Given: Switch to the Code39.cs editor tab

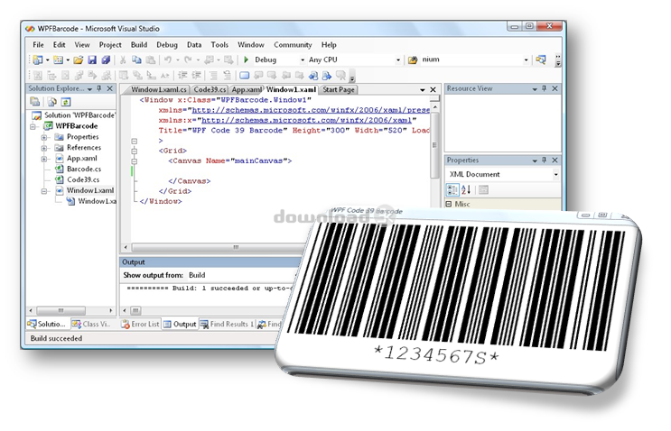Looking at the screenshot, I should coord(209,90).
